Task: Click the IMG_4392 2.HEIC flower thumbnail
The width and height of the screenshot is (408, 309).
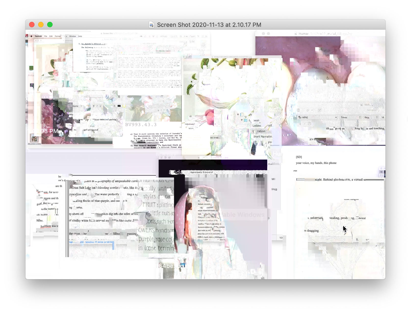Action: click(x=34, y=139)
